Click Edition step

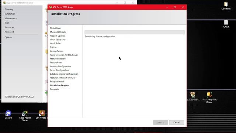53,47
